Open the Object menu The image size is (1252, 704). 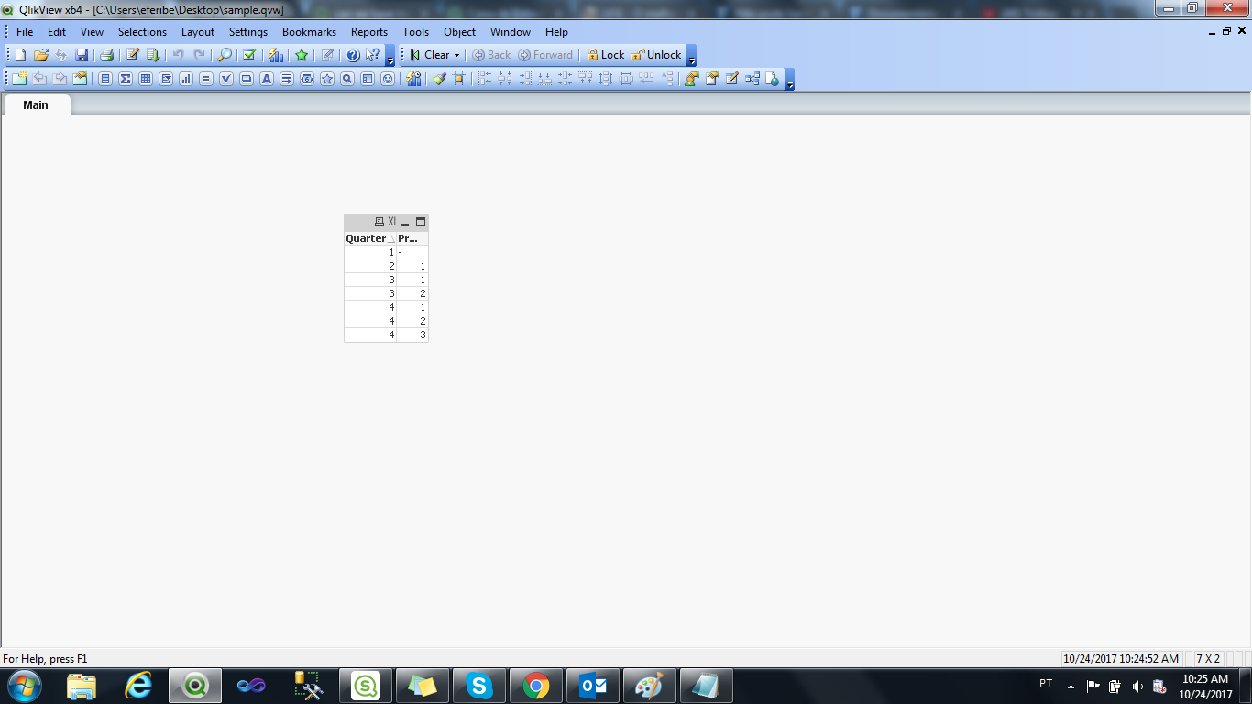[x=459, y=32]
